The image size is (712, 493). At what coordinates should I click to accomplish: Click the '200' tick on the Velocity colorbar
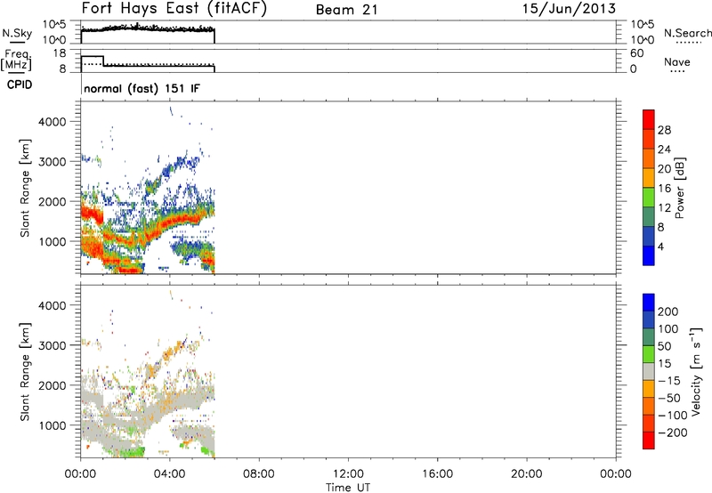pyautogui.click(x=667, y=311)
